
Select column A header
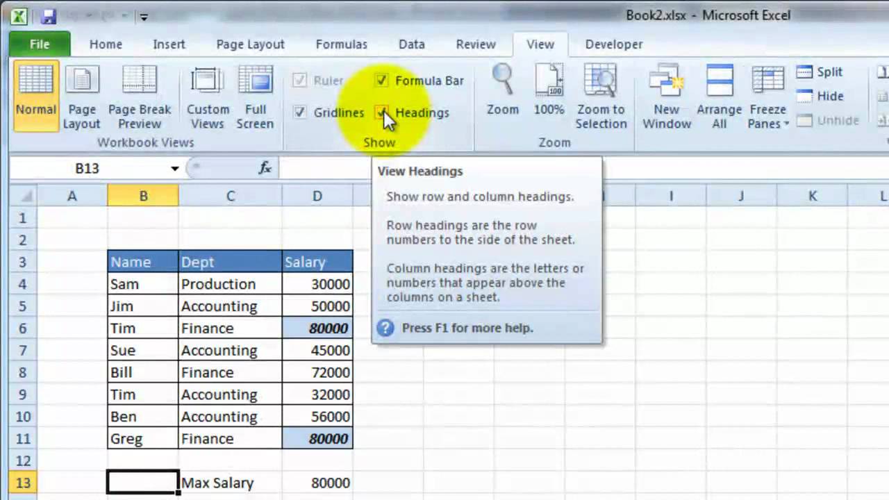[72, 196]
